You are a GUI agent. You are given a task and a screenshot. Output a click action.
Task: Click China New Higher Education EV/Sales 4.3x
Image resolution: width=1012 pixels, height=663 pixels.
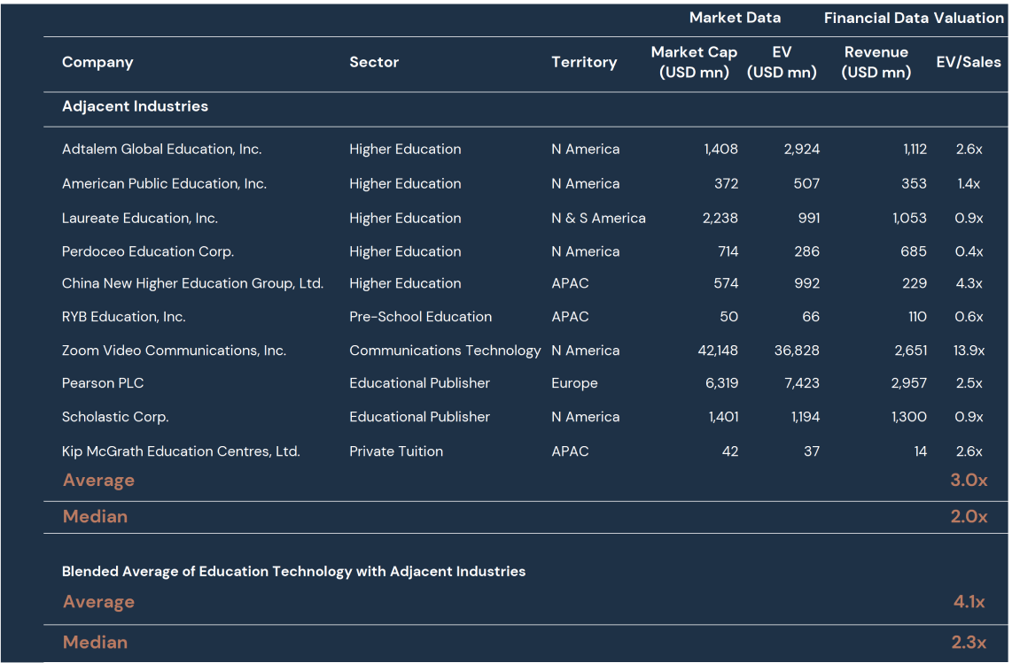click(x=969, y=283)
